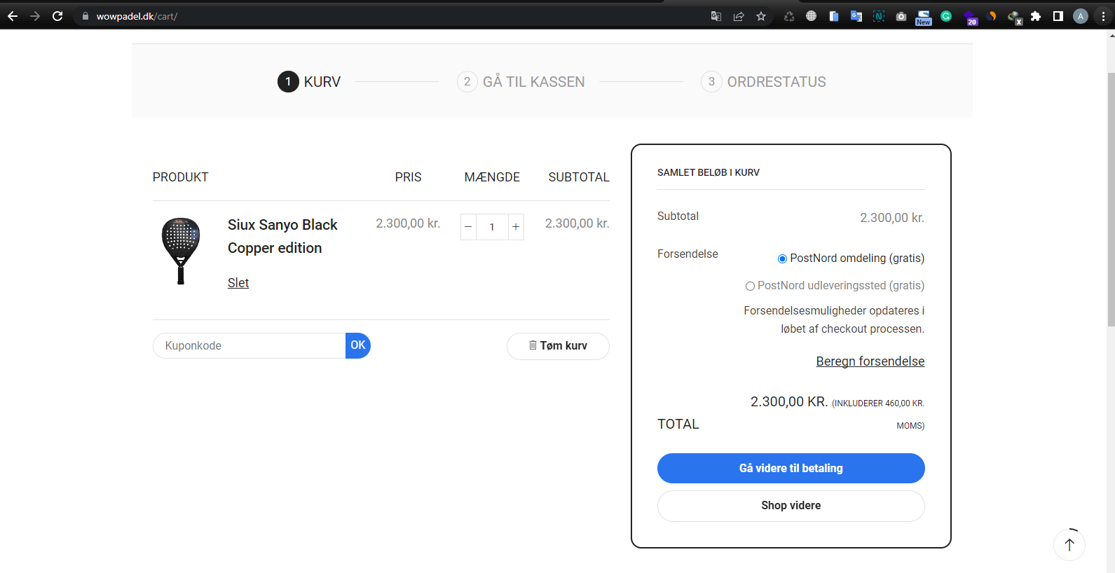Open the orange crescent extension icon
Viewport: 1115px width, 573px height.
pyautogui.click(x=991, y=16)
